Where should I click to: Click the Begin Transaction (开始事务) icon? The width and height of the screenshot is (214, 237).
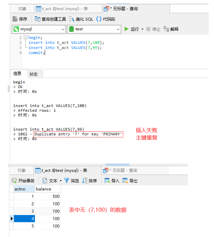(14, 181)
